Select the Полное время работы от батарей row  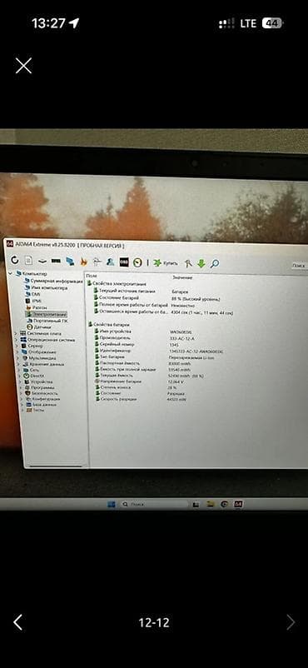click(x=131, y=306)
